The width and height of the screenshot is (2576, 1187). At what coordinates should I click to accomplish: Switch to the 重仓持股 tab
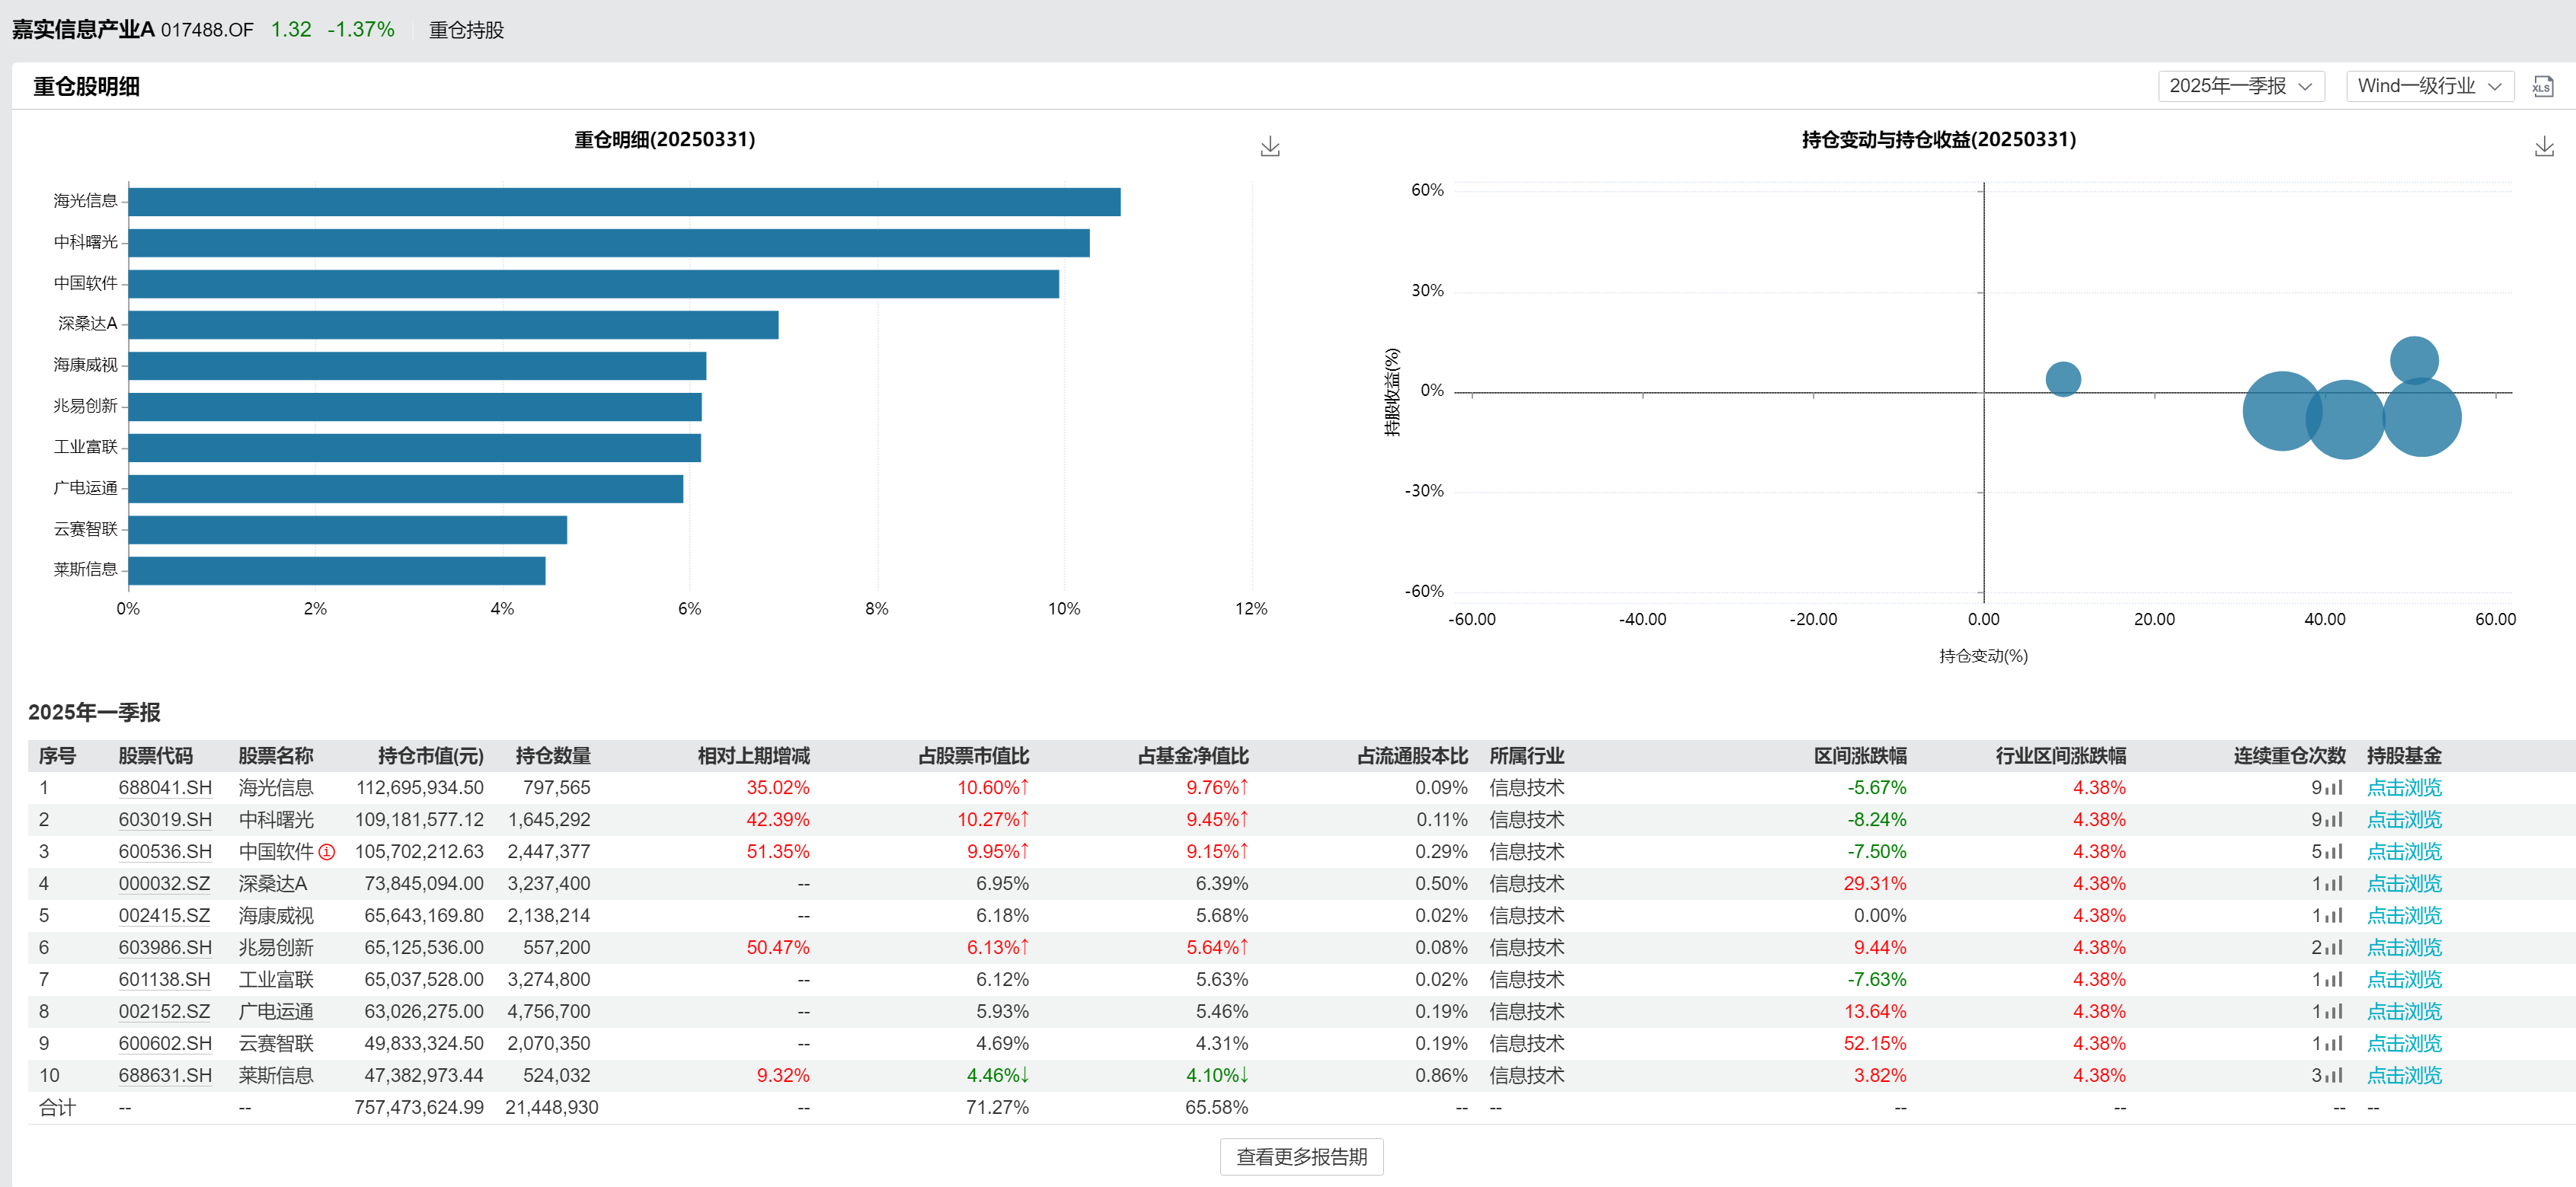click(466, 30)
